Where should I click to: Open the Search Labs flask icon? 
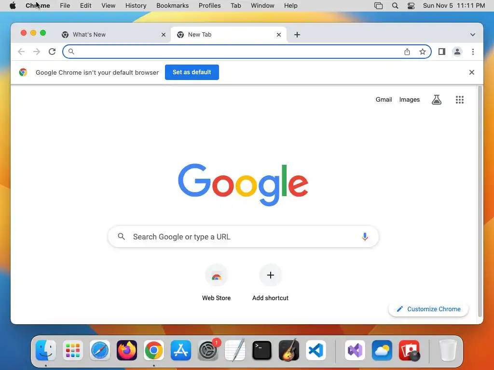coord(436,100)
